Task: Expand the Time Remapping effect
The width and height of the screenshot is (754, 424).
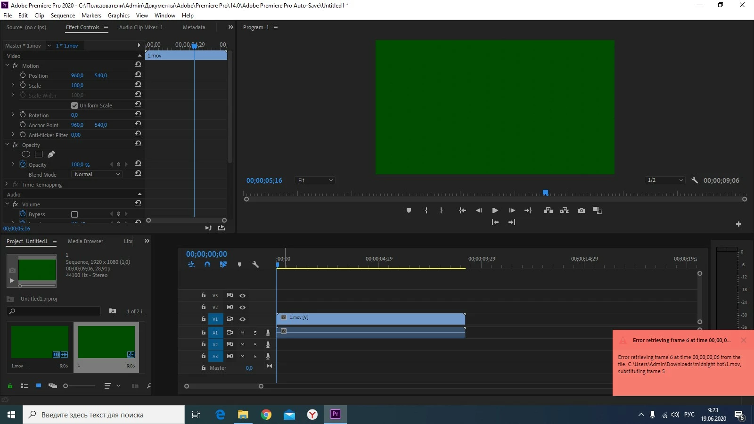Action: coord(7,184)
